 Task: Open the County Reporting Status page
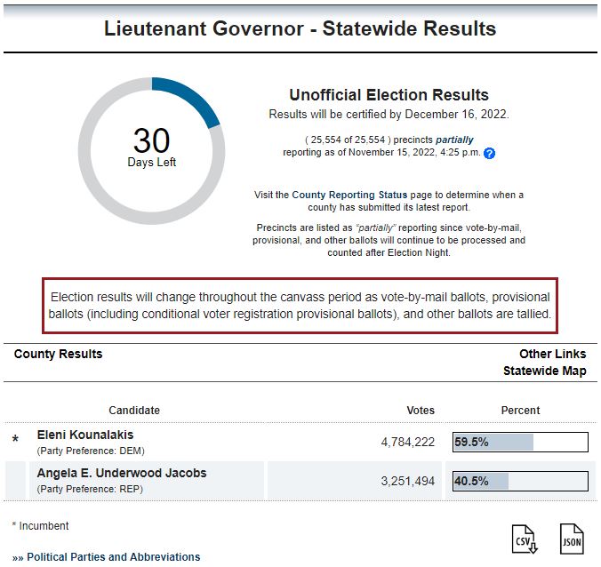(x=349, y=195)
